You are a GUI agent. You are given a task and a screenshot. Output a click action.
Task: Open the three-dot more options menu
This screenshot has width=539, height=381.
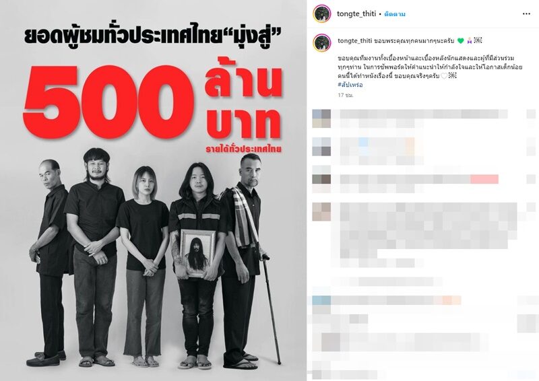coord(526,13)
